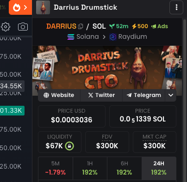Click the 500 boosts lightning badge
This screenshot has width=187, height=182.
[x=140, y=26]
